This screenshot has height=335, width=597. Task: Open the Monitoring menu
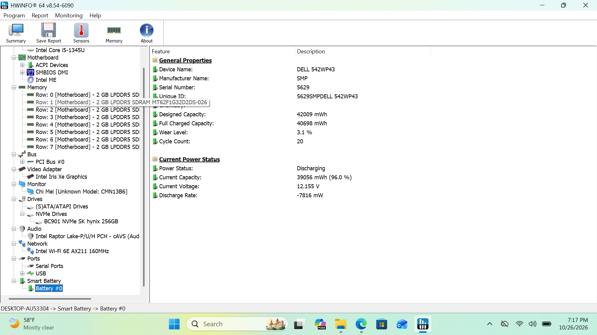pyautogui.click(x=69, y=16)
